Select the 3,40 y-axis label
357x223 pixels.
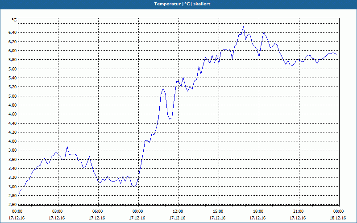12,169
